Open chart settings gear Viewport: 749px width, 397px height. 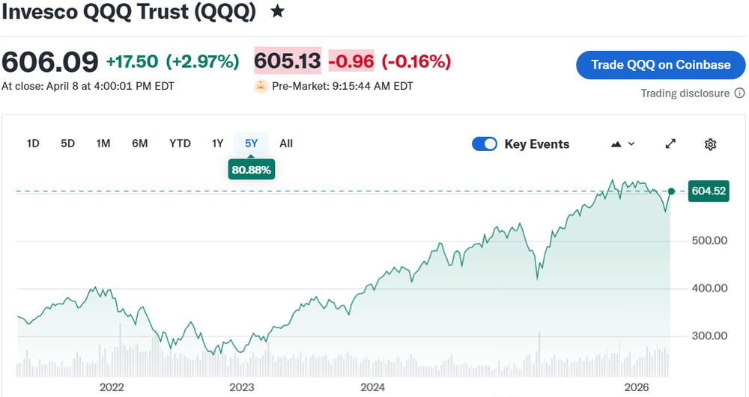(711, 144)
